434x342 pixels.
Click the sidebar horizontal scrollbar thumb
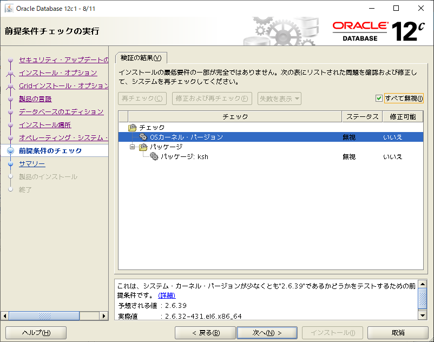[x=44, y=315]
